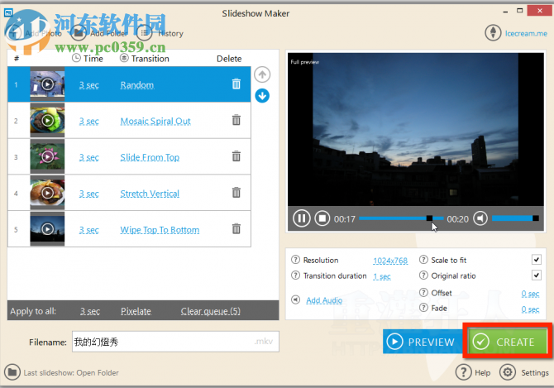
Task: Change slide 1 time of 3 sec
Action: (x=88, y=85)
